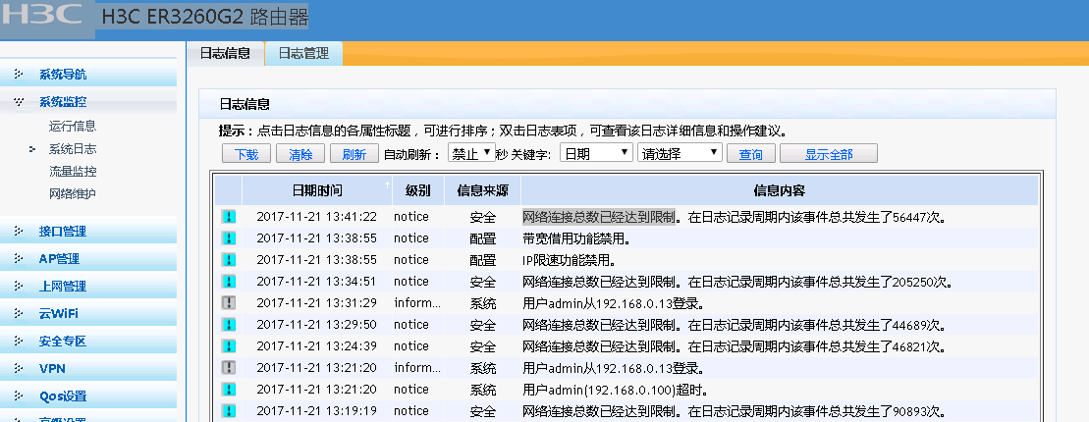Click the timestamp 2017-11-21 13:24:39
The height and width of the screenshot is (422, 1089).
(x=317, y=345)
